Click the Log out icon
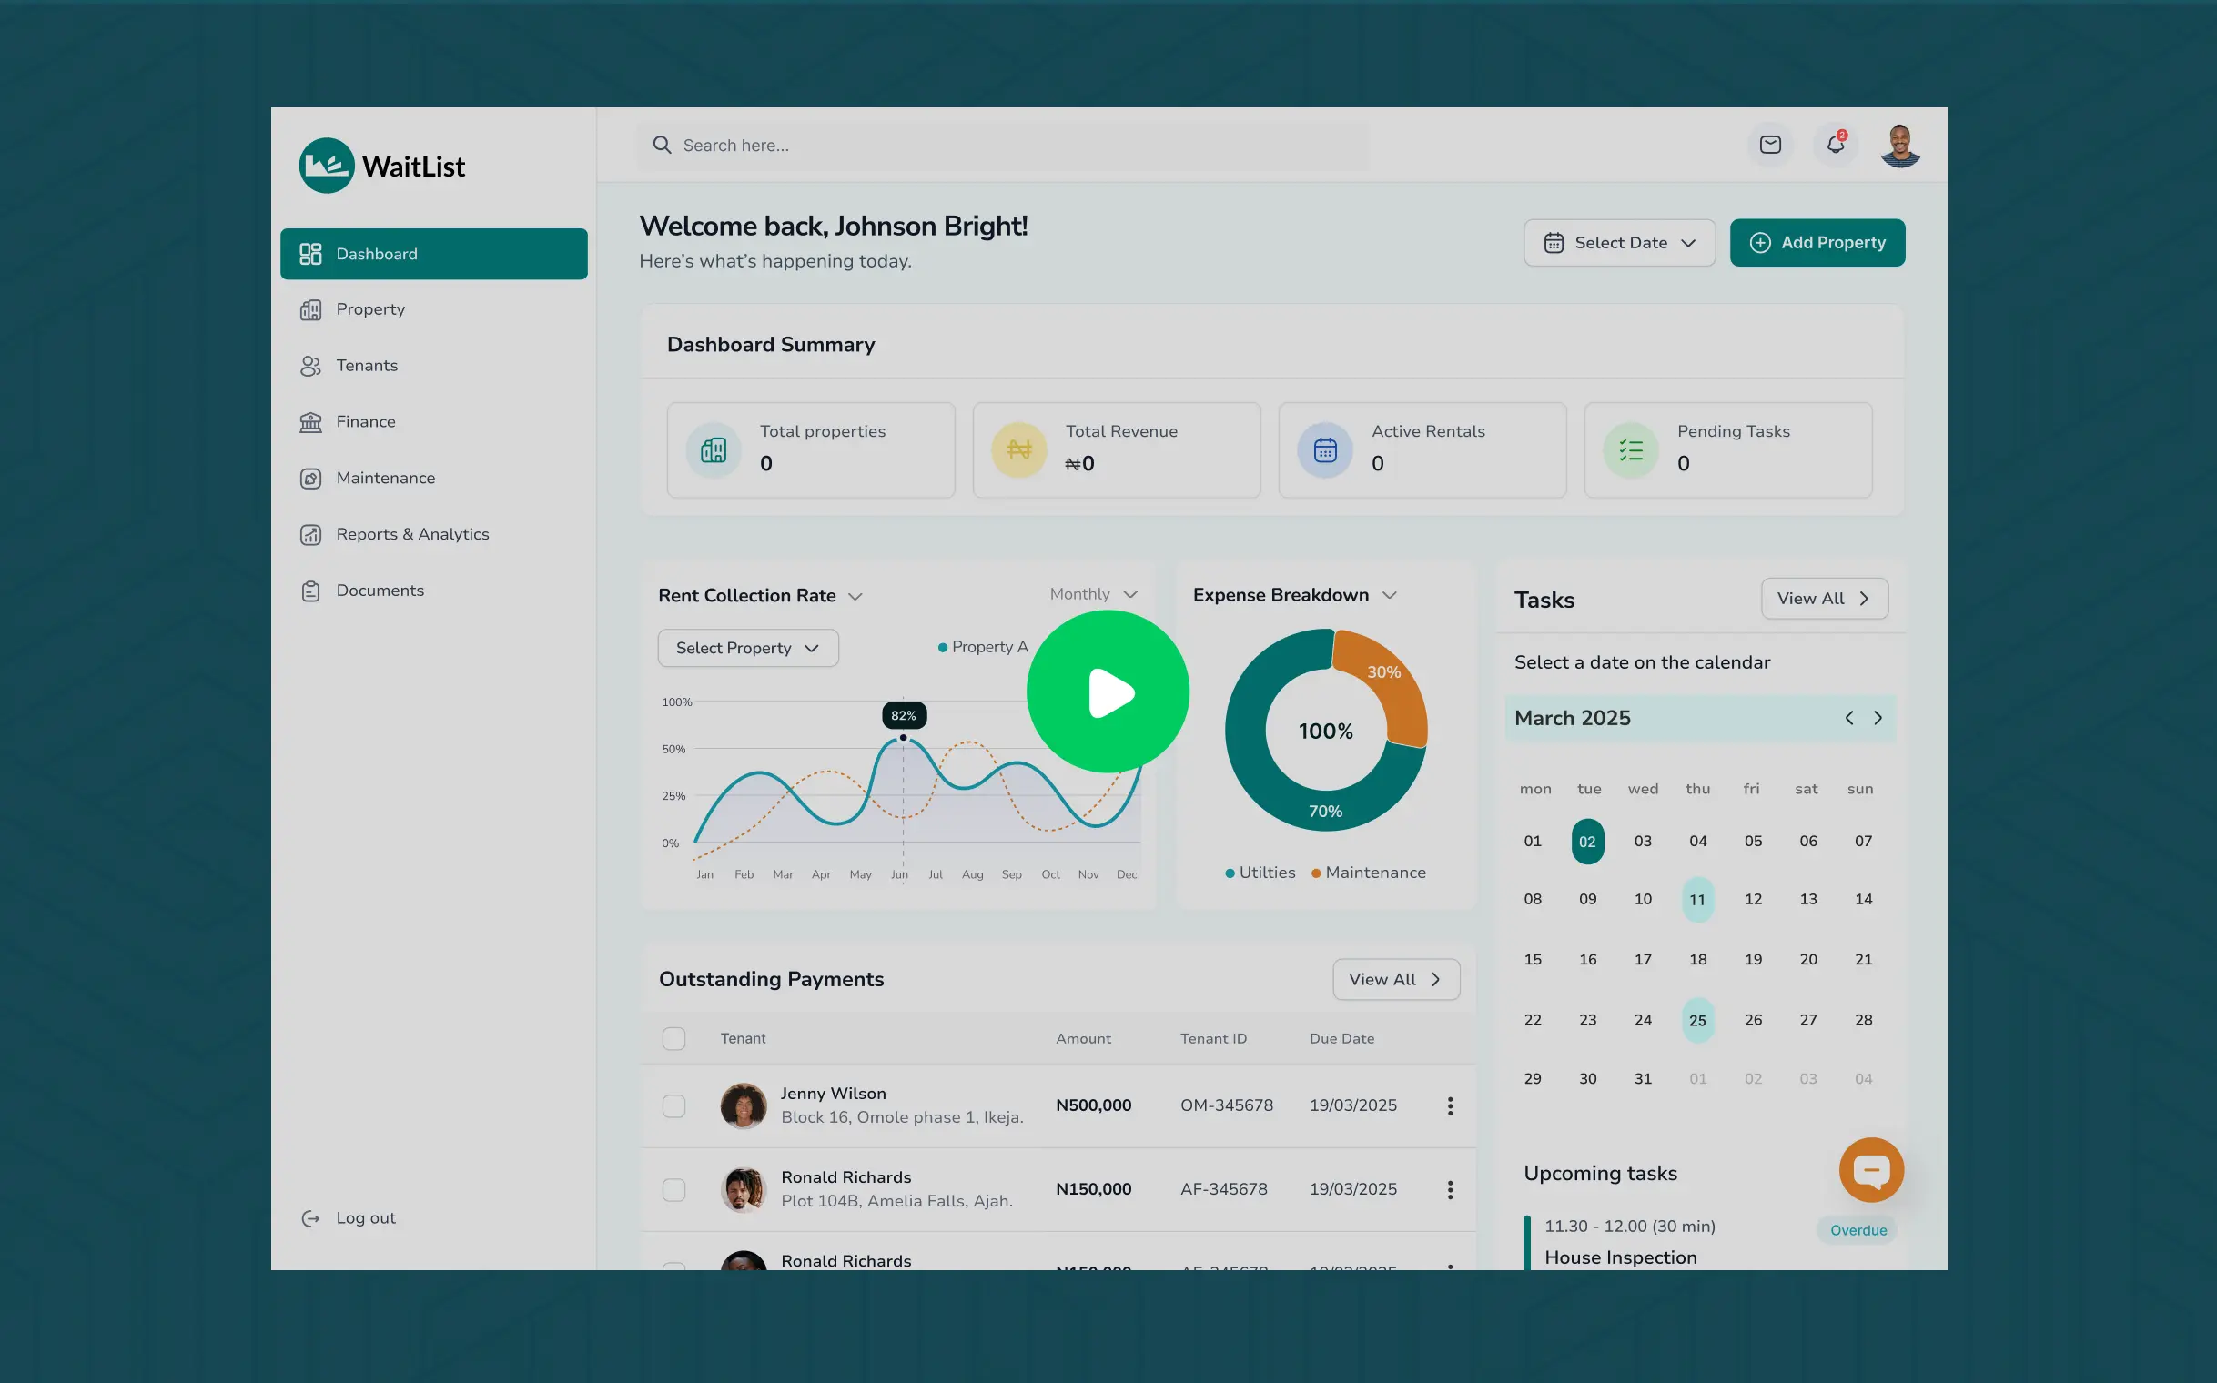 click(x=310, y=1218)
